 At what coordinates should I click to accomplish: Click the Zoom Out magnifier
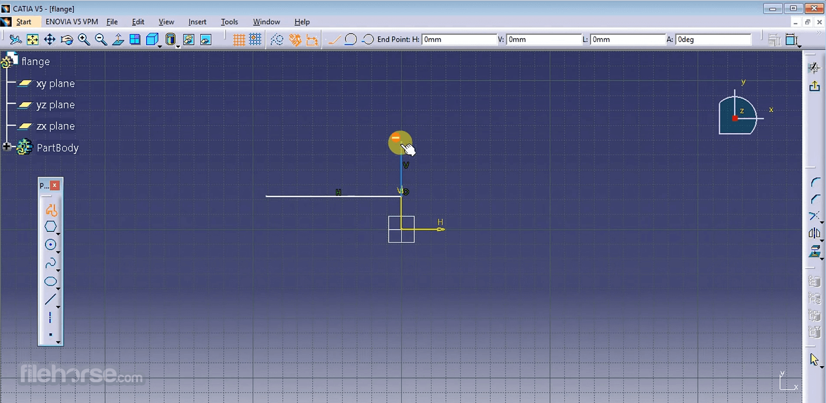point(101,39)
